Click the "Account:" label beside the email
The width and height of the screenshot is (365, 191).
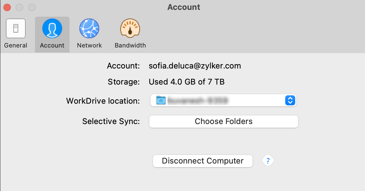coord(123,66)
